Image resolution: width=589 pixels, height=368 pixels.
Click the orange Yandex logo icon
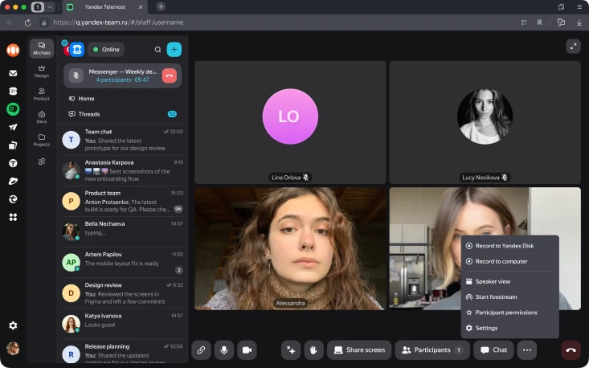[13, 50]
